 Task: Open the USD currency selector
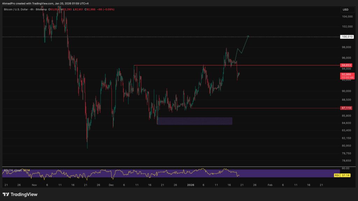tap(345, 9)
